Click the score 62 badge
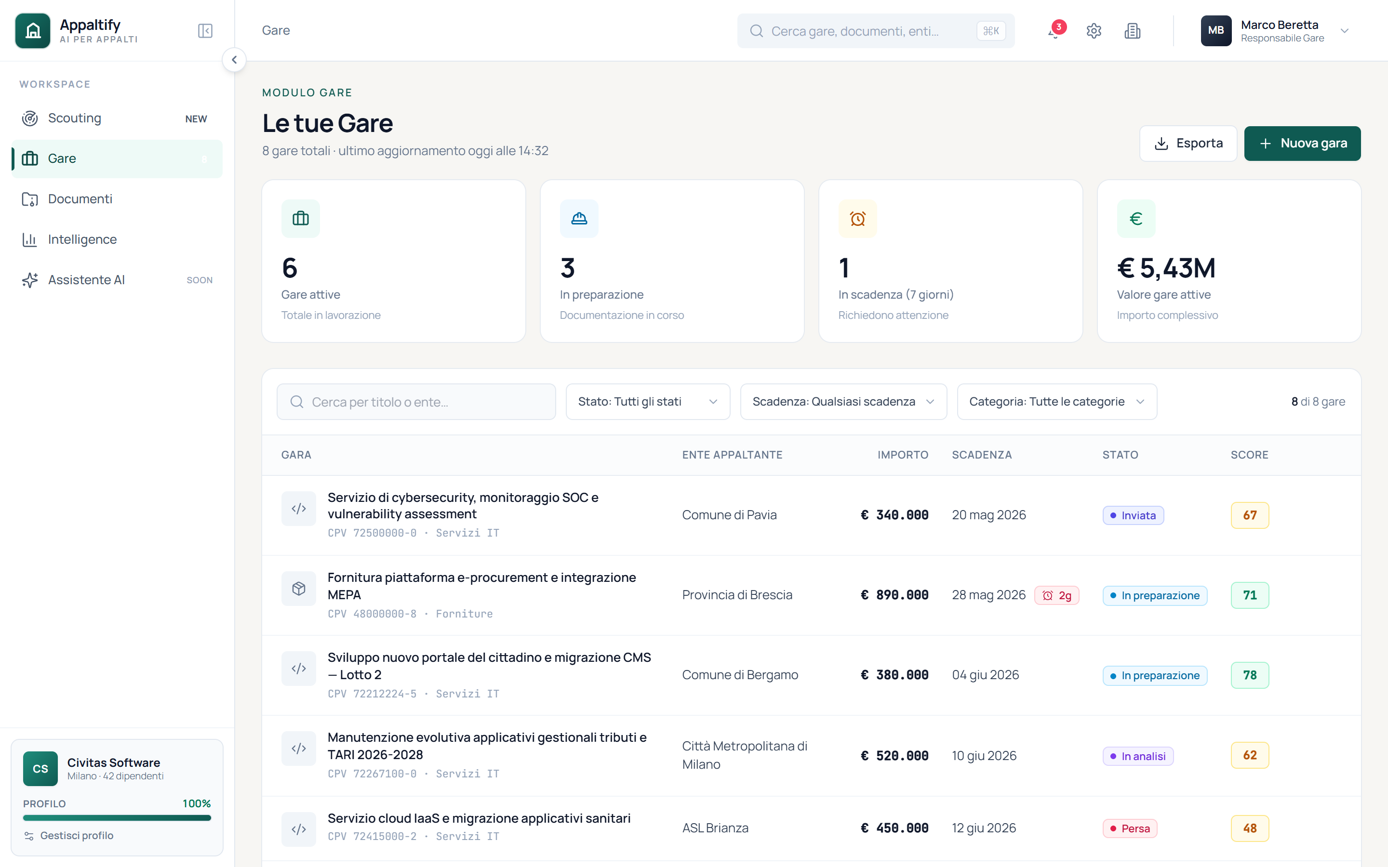The image size is (1388, 867). point(1250,756)
